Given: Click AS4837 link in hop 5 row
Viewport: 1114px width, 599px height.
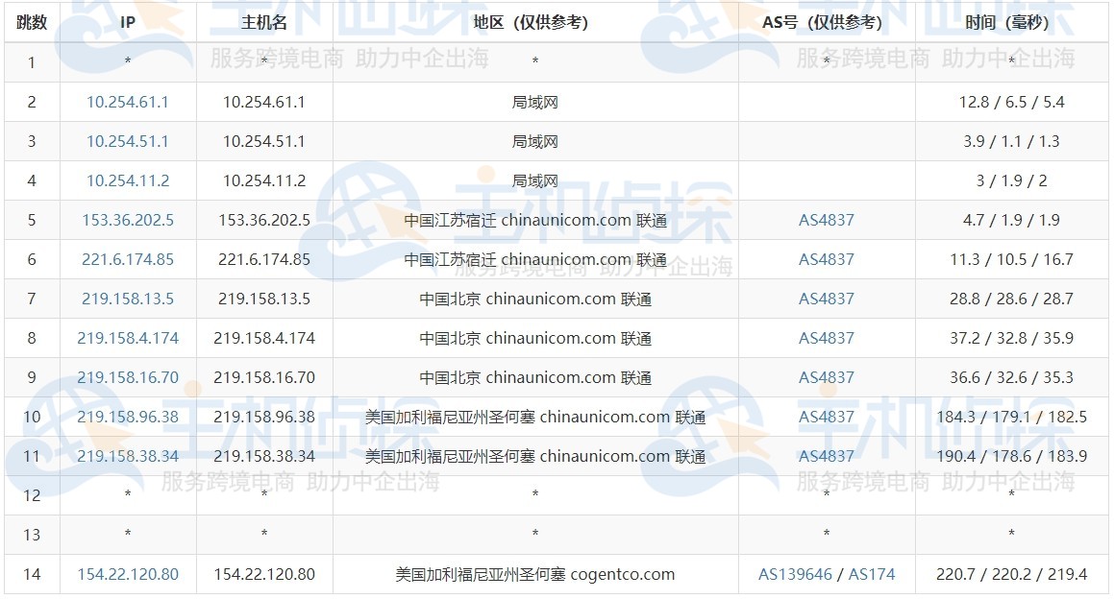Looking at the screenshot, I should tap(827, 220).
